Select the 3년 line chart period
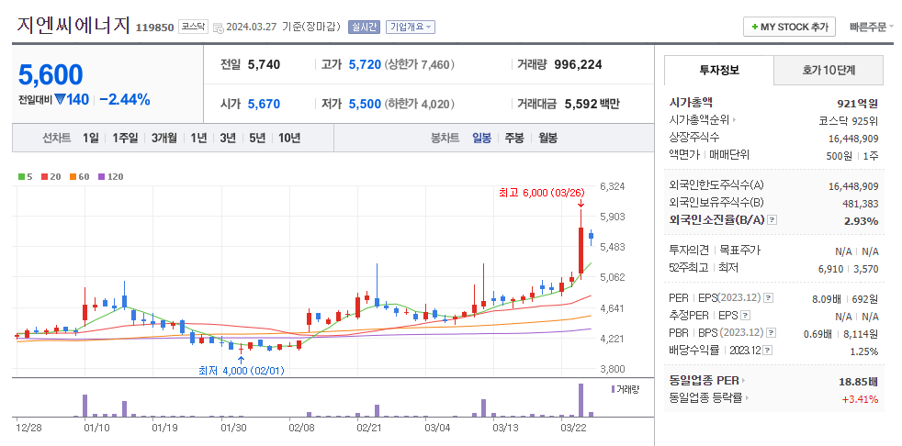The height and width of the screenshot is (446, 902). [228, 138]
